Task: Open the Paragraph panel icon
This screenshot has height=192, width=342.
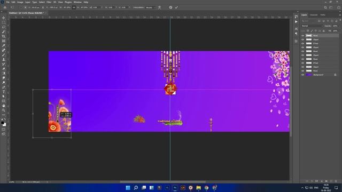Action: [x=296, y=34]
